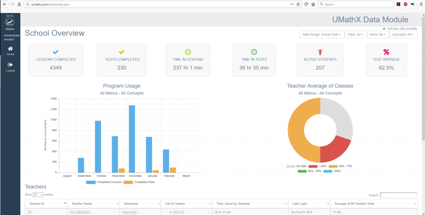425x215 pixels.
Task: Click the orange checkmark on Tests Completed
Action: point(122,52)
